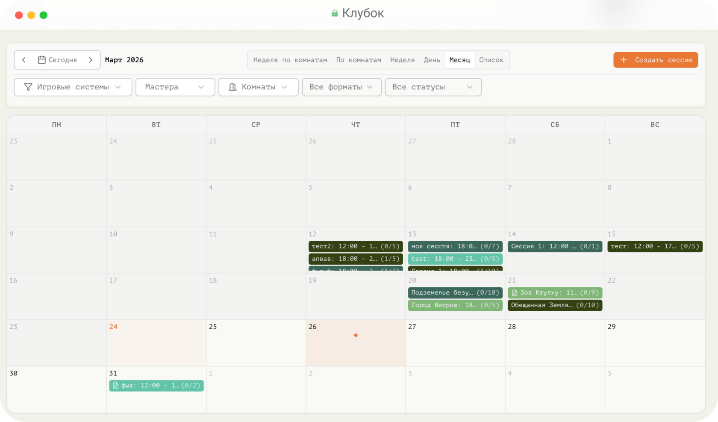
Task: Go to previous month arrow
Action: point(24,60)
